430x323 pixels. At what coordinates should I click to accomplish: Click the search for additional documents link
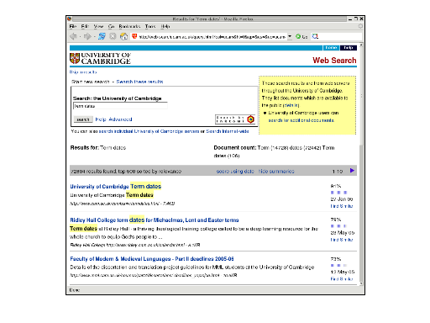(302, 120)
